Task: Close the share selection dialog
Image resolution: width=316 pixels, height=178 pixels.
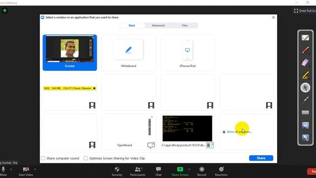Action: click(x=273, y=17)
